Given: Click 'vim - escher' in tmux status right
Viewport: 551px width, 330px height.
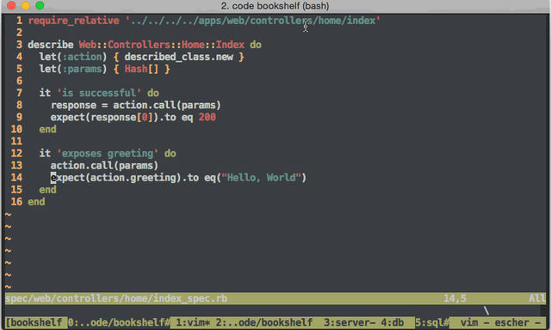Looking at the screenshot, I should 495,322.
